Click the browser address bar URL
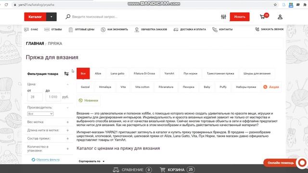Viewport: 308px width, 173px height. click(37, 5)
